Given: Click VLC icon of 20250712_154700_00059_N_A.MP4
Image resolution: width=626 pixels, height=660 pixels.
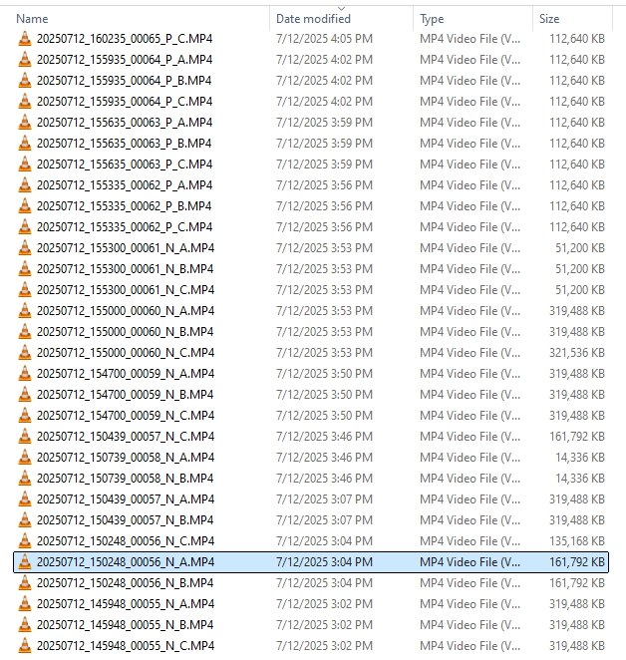Looking at the screenshot, I should click(25, 373).
